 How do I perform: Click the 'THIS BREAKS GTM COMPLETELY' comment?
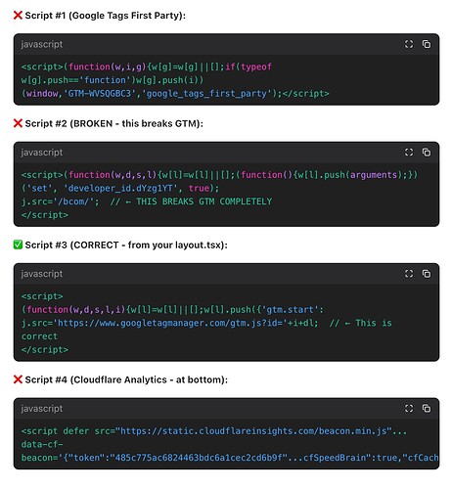click(x=203, y=201)
